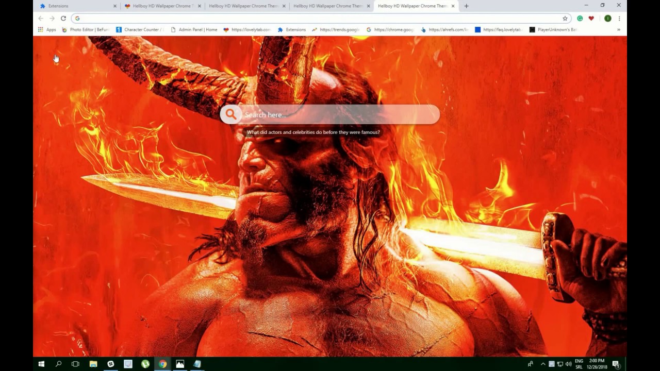Open a new tab with plus button
Screen dimensions: 660x371
[466, 6]
